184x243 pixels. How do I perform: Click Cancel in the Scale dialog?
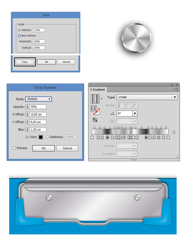click(x=66, y=62)
